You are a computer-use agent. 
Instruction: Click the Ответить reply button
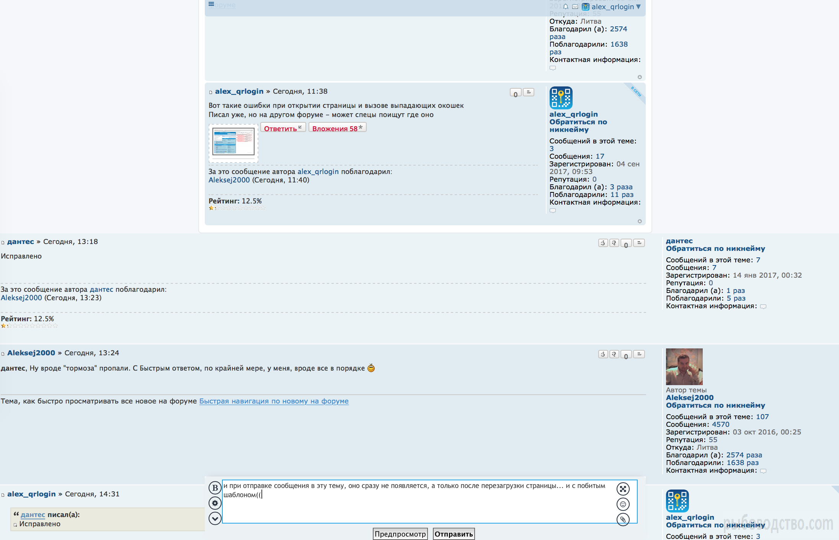click(x=283, y=128)
